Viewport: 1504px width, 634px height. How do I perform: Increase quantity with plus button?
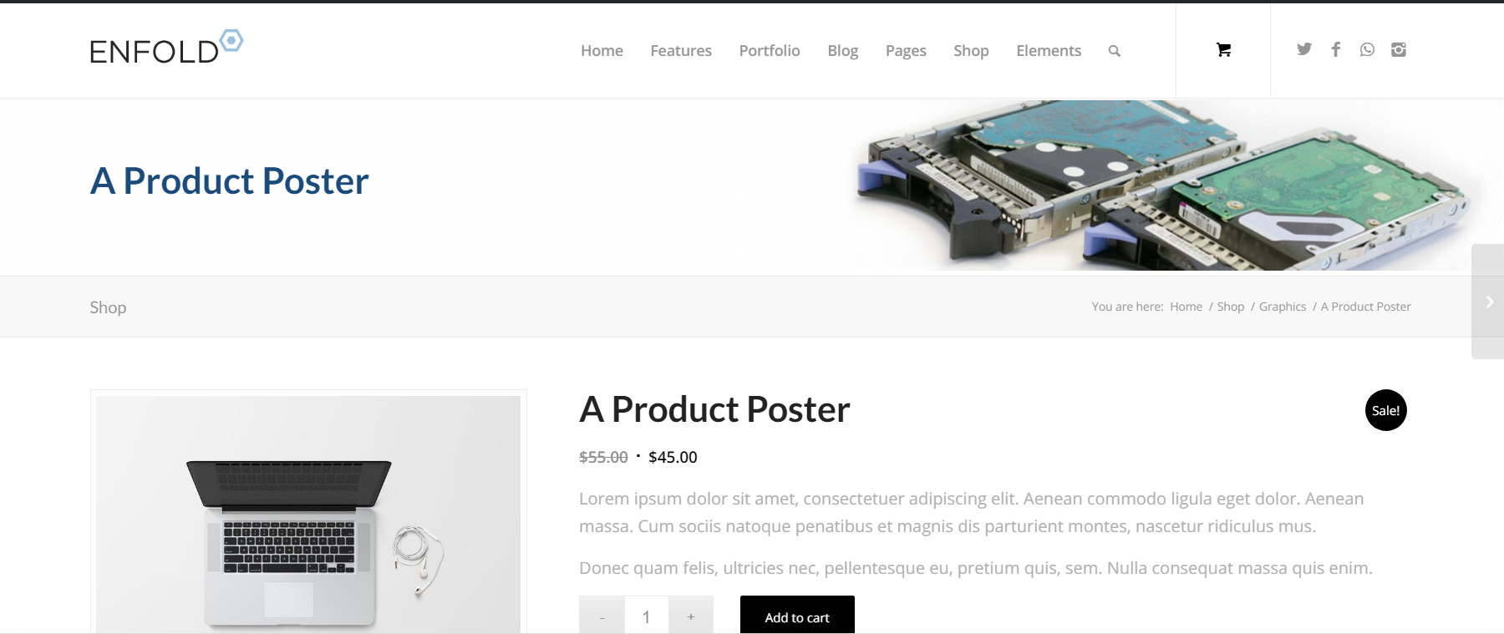point(690,616)
